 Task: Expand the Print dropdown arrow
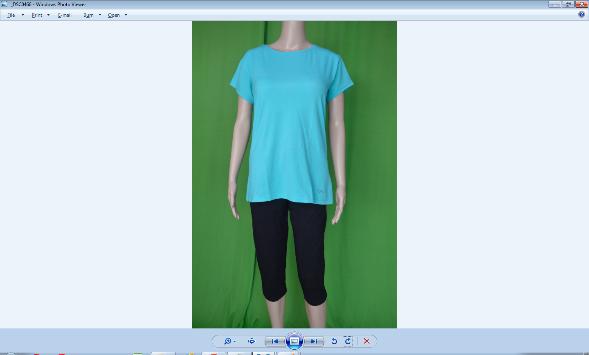(48, 15)
